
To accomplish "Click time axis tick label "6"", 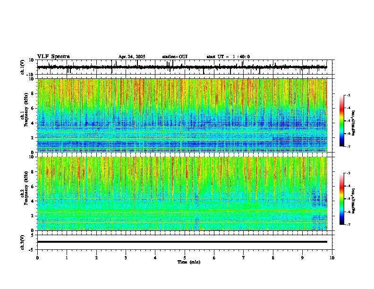I will [x=214, y=258].
